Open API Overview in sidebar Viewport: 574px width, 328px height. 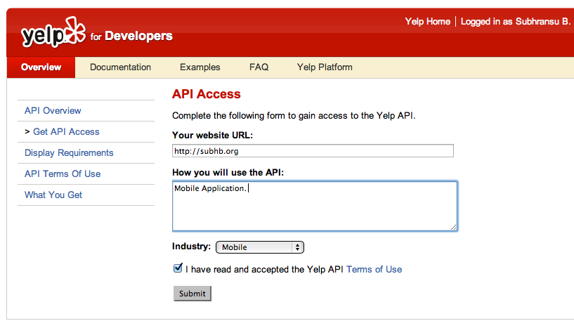point(53,110)
